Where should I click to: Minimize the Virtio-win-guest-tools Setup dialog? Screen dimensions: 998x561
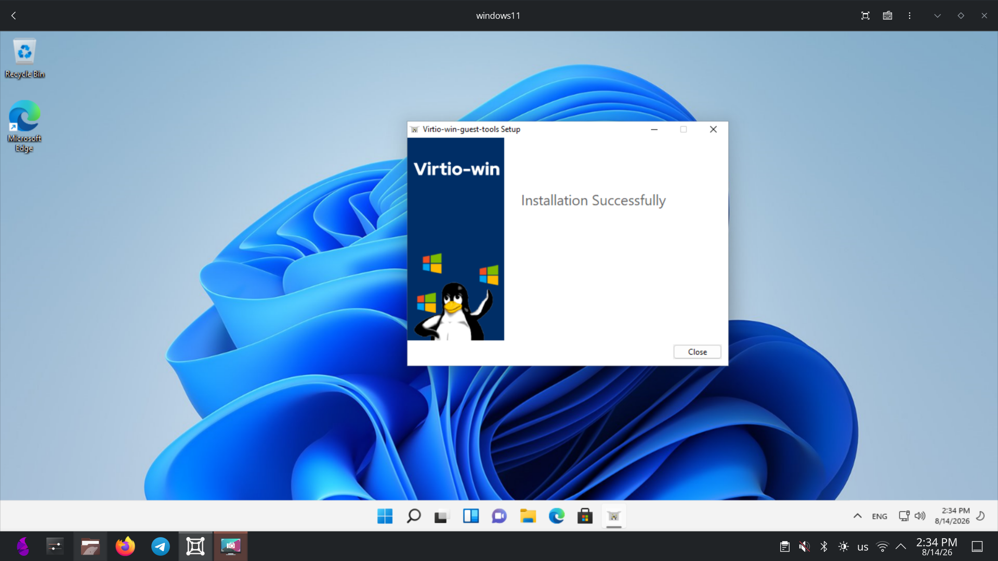point(654,129)
